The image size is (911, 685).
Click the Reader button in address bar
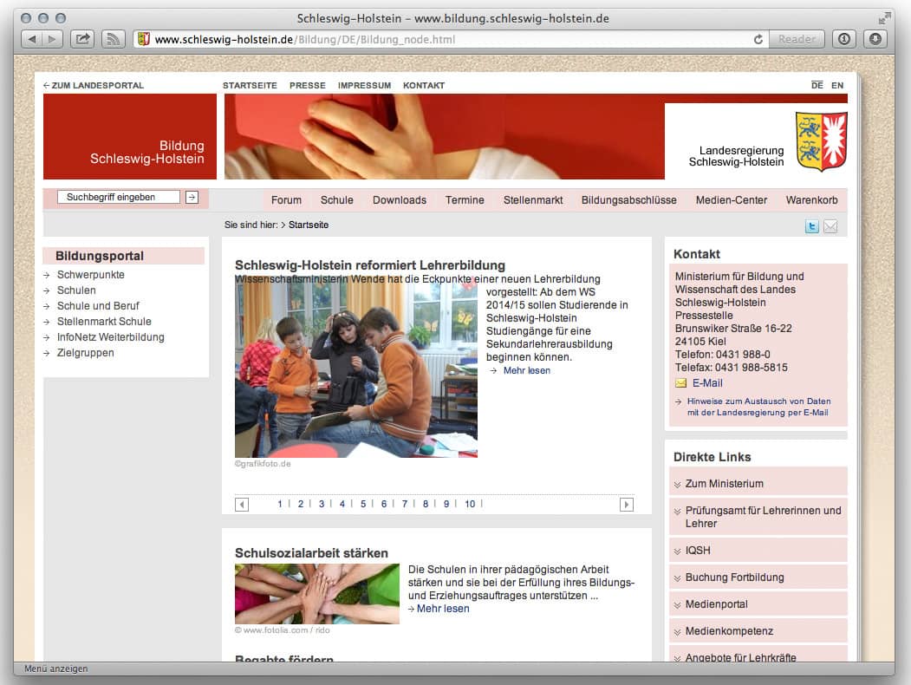coord(796,39)
